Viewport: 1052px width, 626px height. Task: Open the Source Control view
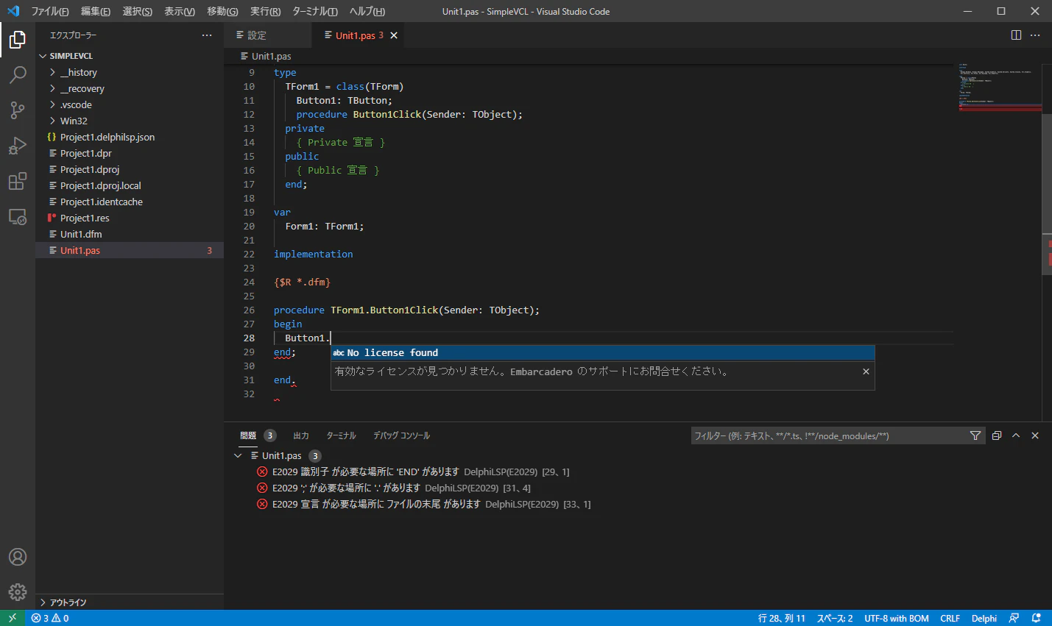point(18,110)
